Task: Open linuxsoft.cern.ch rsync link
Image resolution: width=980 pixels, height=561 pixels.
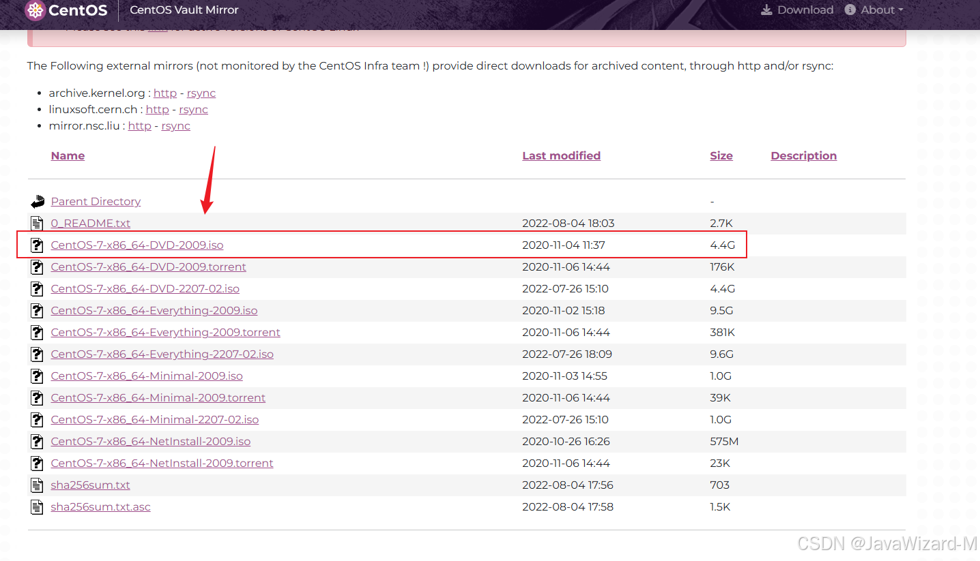Action: pos(194,110)
